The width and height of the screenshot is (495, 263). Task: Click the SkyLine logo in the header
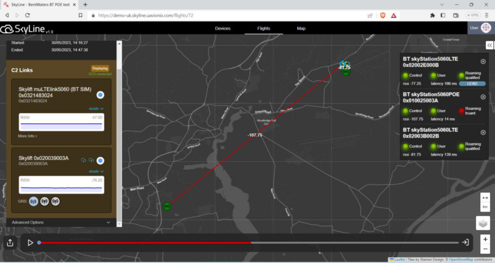[27, 29]
